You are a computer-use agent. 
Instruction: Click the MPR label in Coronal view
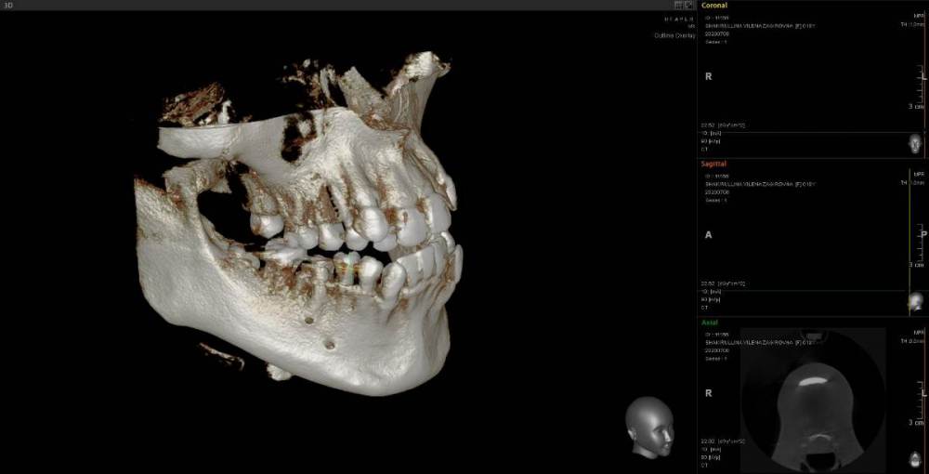click(x=919, y=15)
